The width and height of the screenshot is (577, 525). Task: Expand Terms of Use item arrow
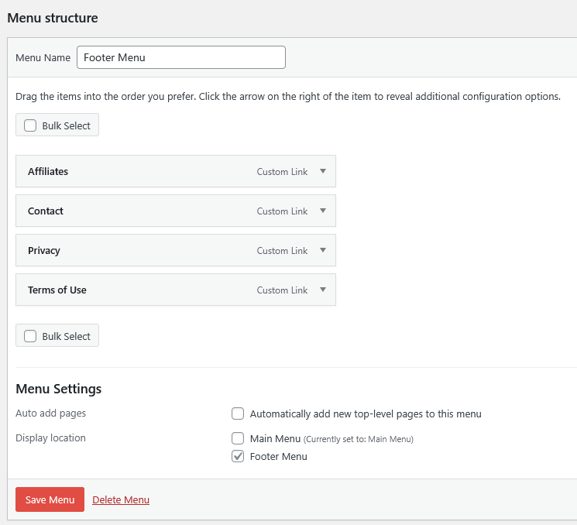(x=323, y=290)
